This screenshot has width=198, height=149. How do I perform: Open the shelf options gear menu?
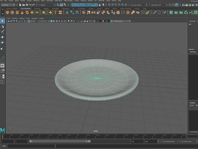(3, 14)
